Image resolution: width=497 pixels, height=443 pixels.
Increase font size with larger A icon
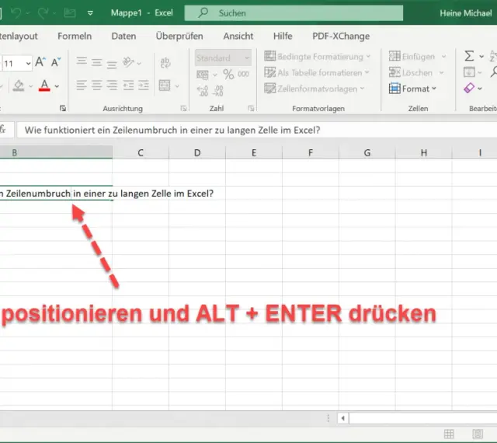tap(40, 62)
